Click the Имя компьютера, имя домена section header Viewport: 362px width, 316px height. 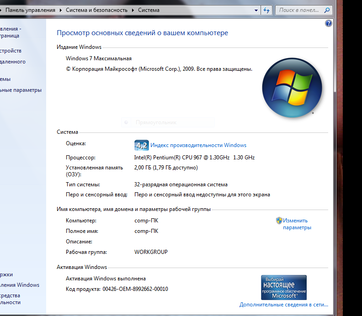click(x=133, y=209)
